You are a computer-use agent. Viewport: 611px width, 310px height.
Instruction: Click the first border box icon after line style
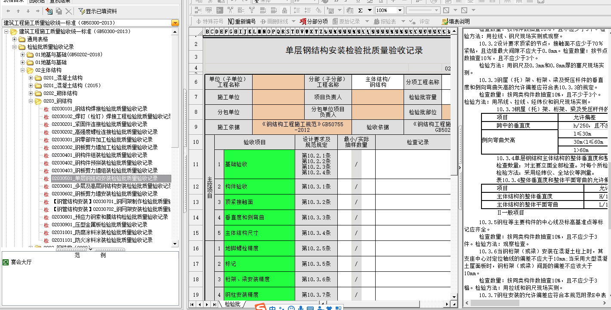coord(446,10)
